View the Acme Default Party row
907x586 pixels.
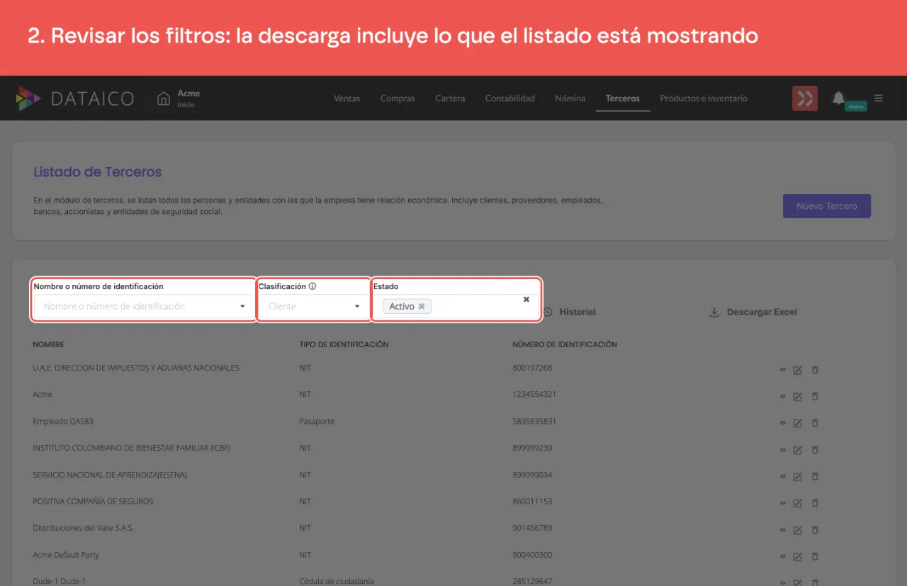[x=783, y=556]
